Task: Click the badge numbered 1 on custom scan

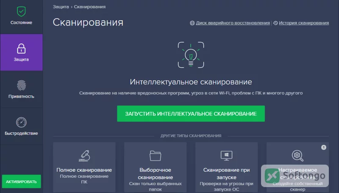Action: [323, 147]
